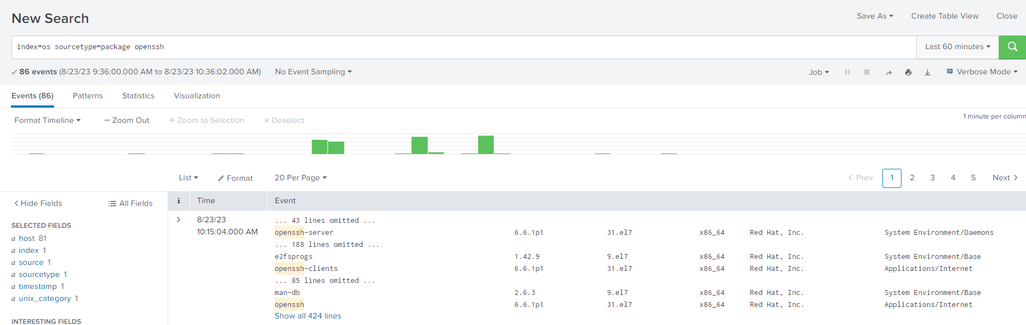Image resolution: width=1026 pixels, height=325 pixels.
Task: Open the Verbose Mode dropdown
Action: [x=982, y=72]
